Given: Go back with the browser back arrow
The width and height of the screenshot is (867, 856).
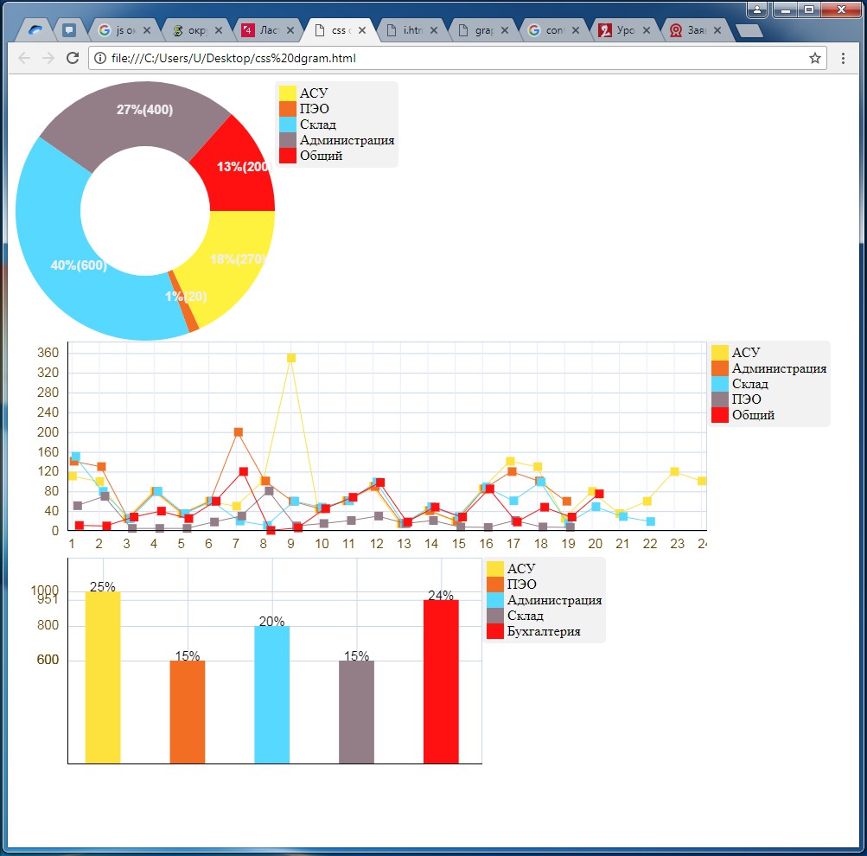Looking at the screenshot, I should tap(24, 58).
